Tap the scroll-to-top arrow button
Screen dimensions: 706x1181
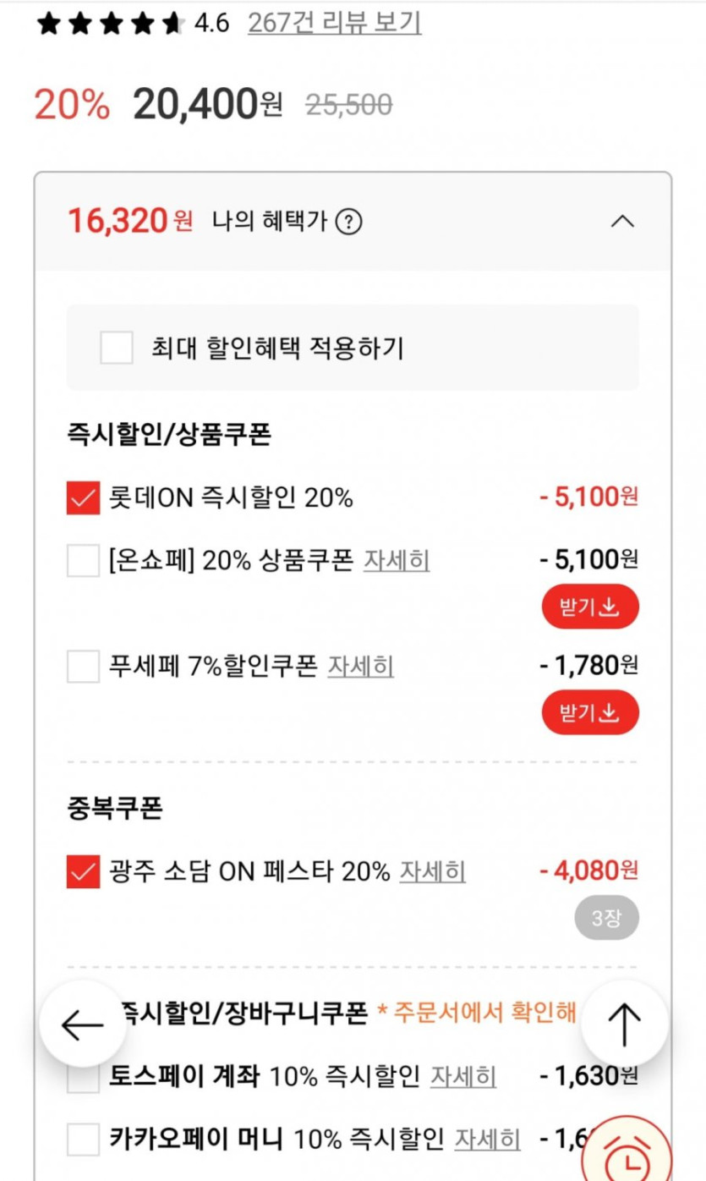pos(624,1025)
